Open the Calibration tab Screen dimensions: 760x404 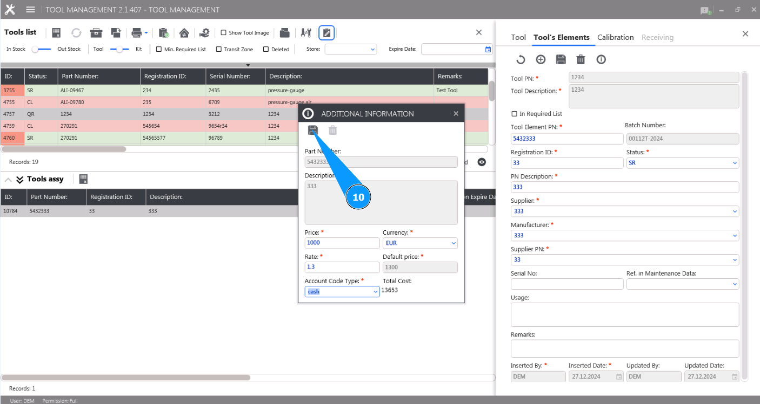(x=616, y=37)
